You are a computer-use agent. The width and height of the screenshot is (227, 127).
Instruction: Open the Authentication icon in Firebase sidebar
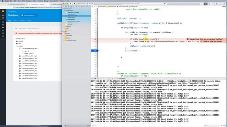[3, 22]
